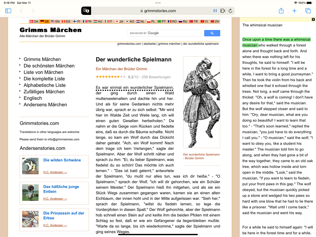Switch language to RU Russian
Screen dimensions: 316x237
coord(183,21)
